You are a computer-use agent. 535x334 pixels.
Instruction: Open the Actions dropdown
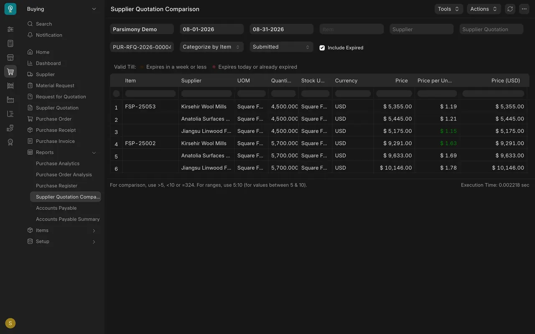click(484, 9)
